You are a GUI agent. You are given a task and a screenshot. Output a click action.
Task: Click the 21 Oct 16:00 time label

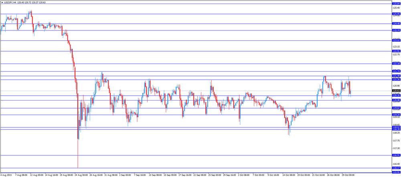pyautogui.click(x=319, y=175)
